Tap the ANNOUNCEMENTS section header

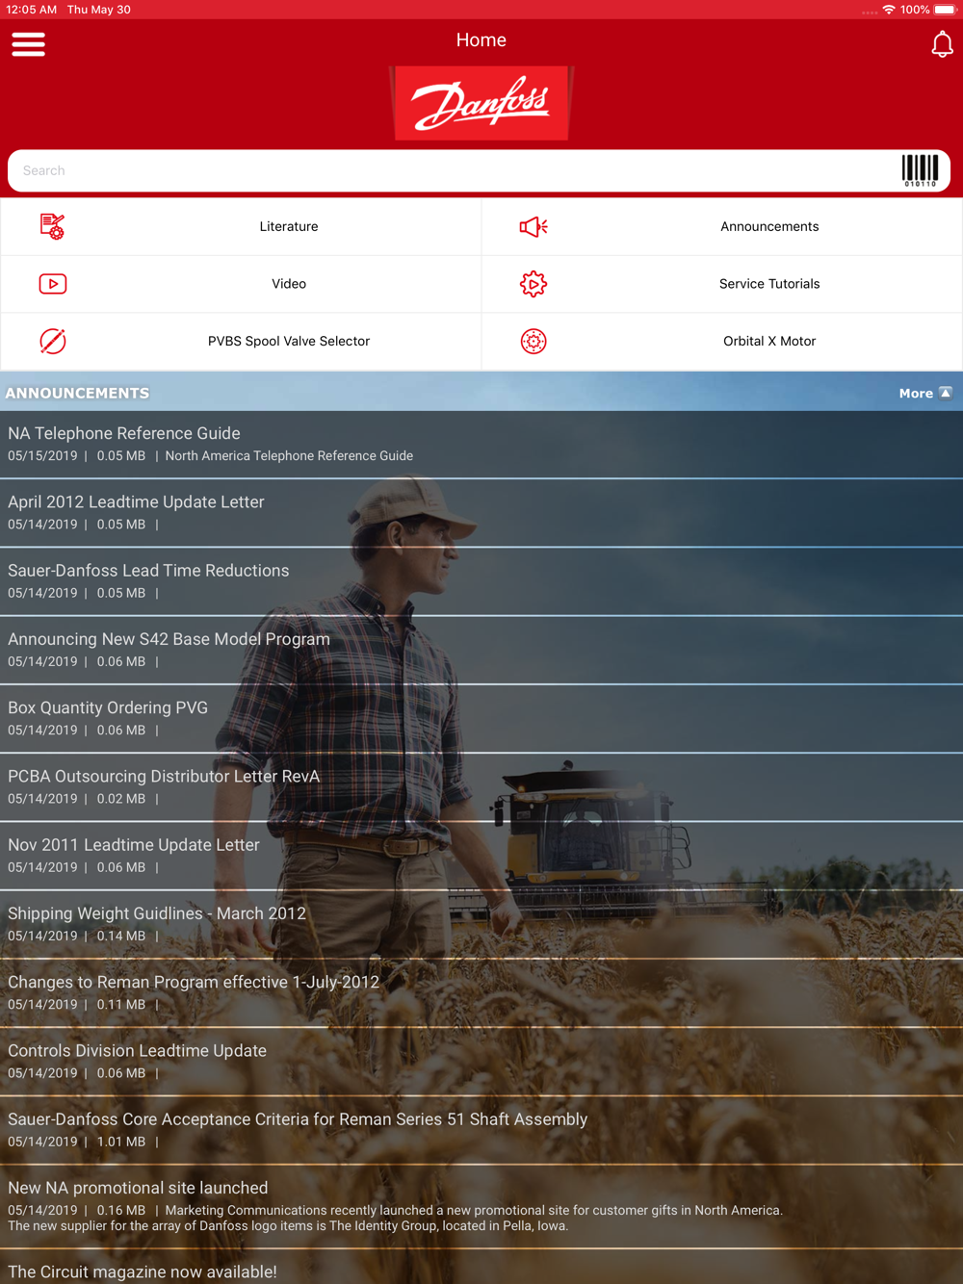(77, 393)
